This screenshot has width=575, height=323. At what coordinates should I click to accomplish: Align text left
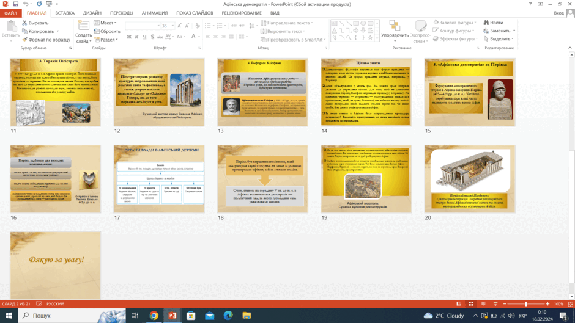click(207, 37)
